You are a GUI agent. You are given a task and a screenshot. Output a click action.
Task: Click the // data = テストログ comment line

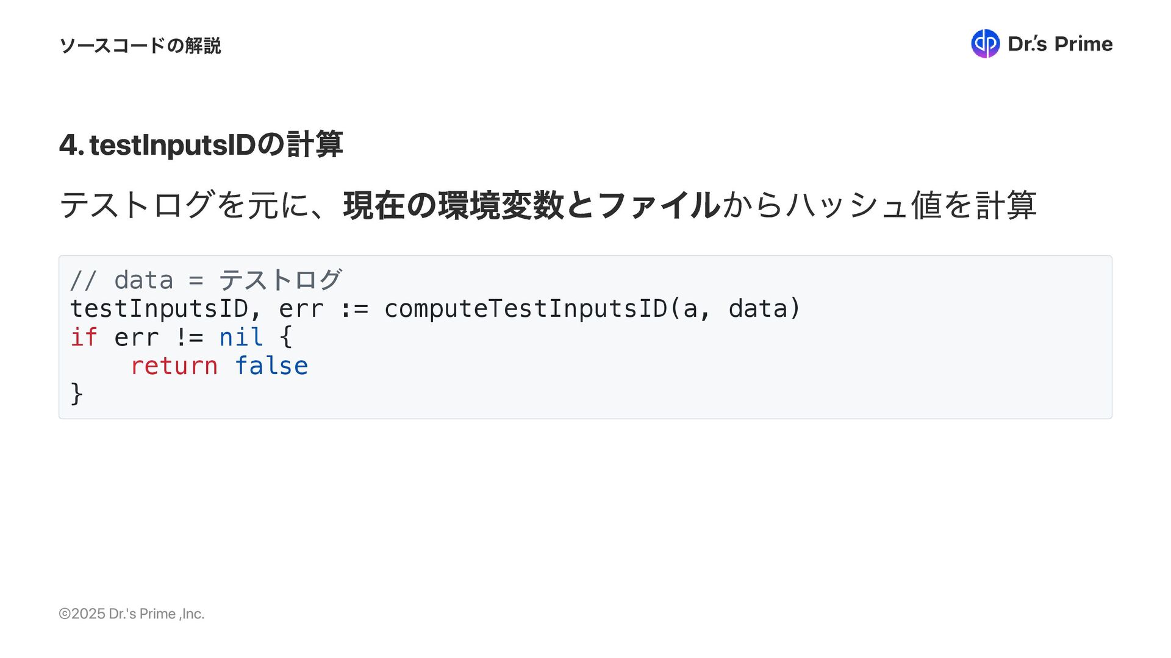point(206,280)
